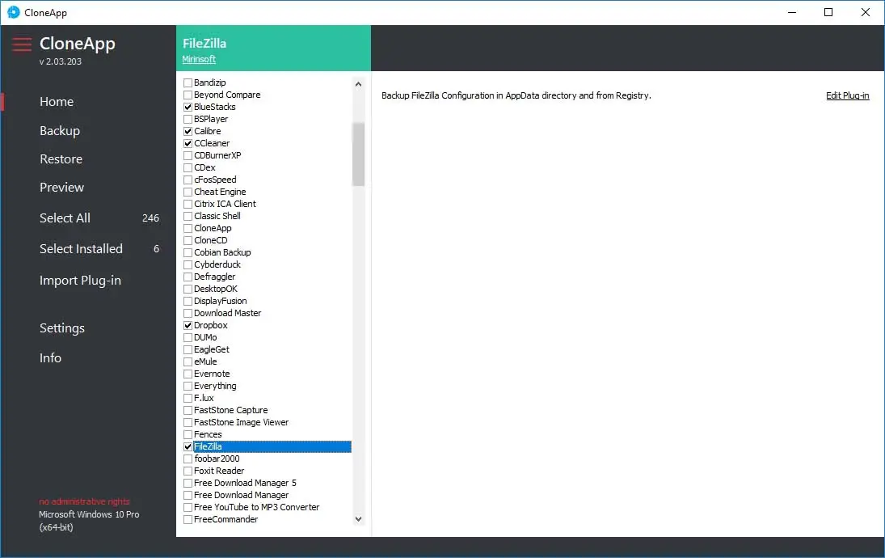Select the DUMo entry
The height and width of the screenshot is (558, 885).
click(204, 338)
